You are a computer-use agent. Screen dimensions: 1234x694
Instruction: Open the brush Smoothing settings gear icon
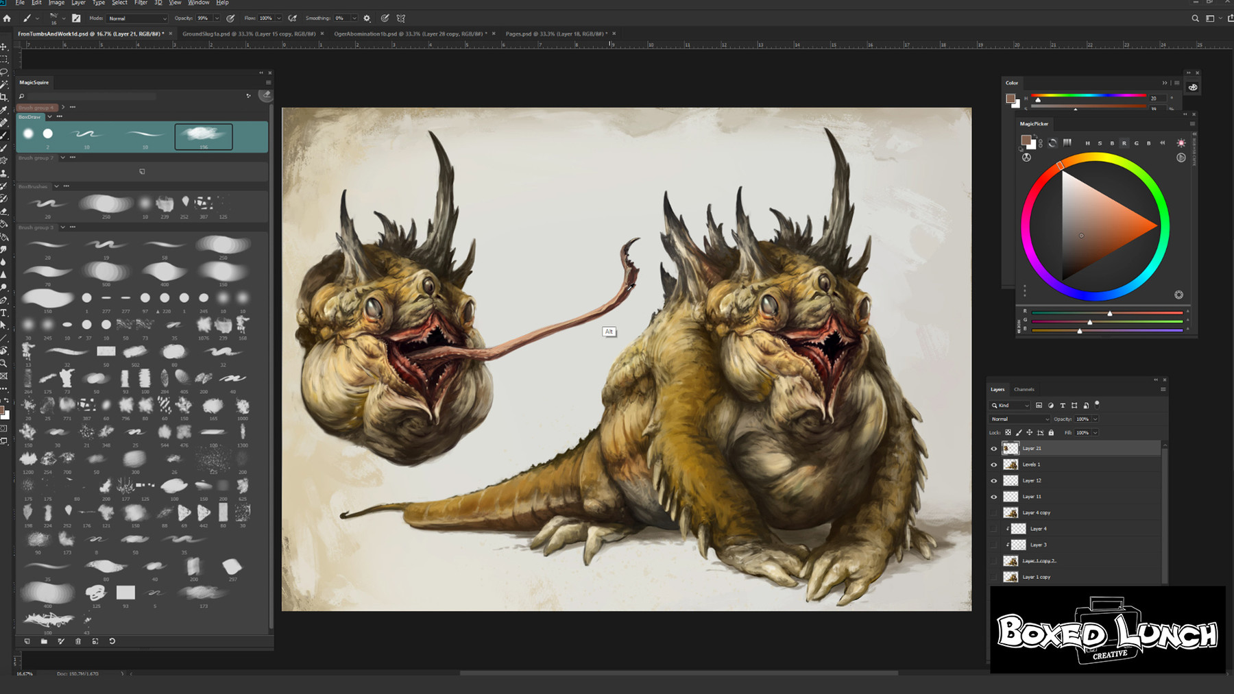367,18
